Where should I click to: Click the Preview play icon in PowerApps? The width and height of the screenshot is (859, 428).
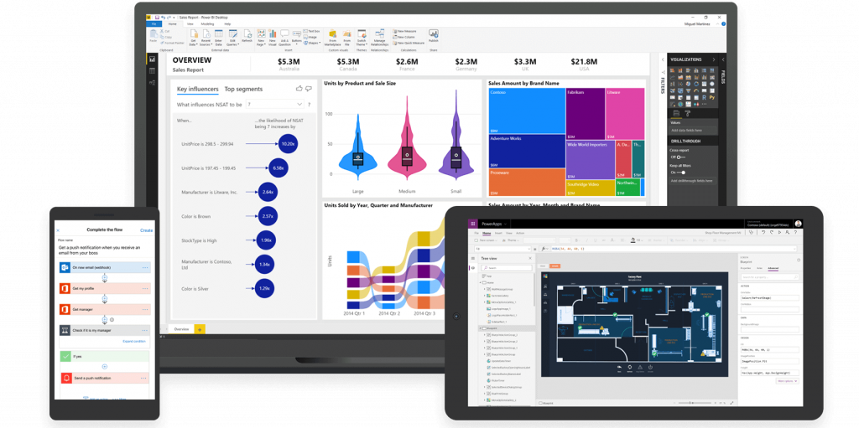(779, 233)
